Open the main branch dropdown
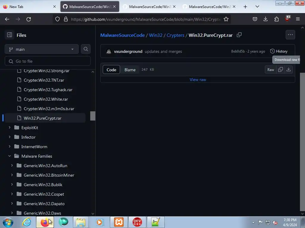Screen dimensions: 305x228 click(42, 49)
